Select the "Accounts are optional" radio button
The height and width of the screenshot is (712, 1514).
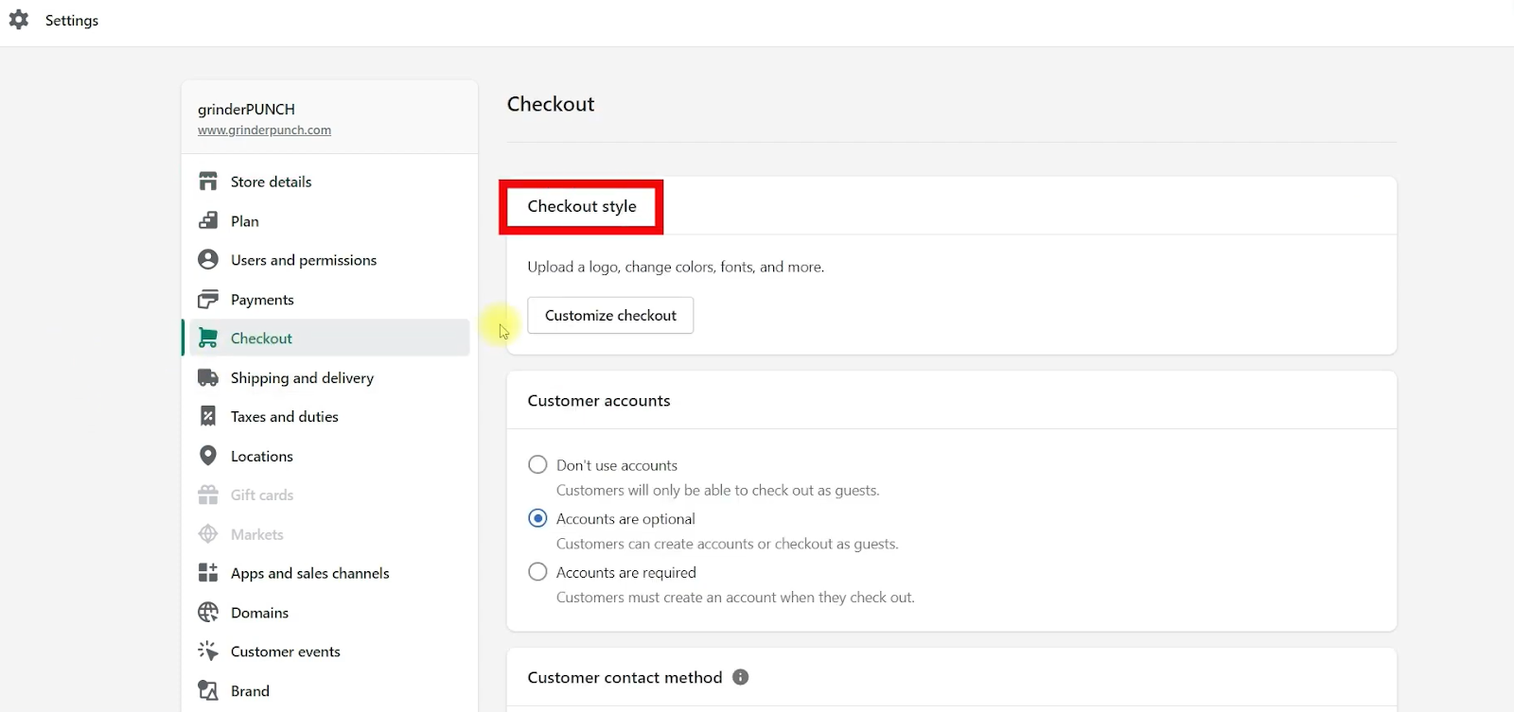tap(537, 518)
